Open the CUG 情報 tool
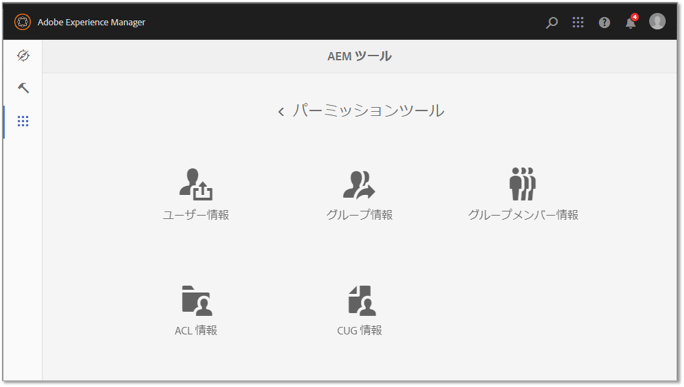 [x=360, y=305]
